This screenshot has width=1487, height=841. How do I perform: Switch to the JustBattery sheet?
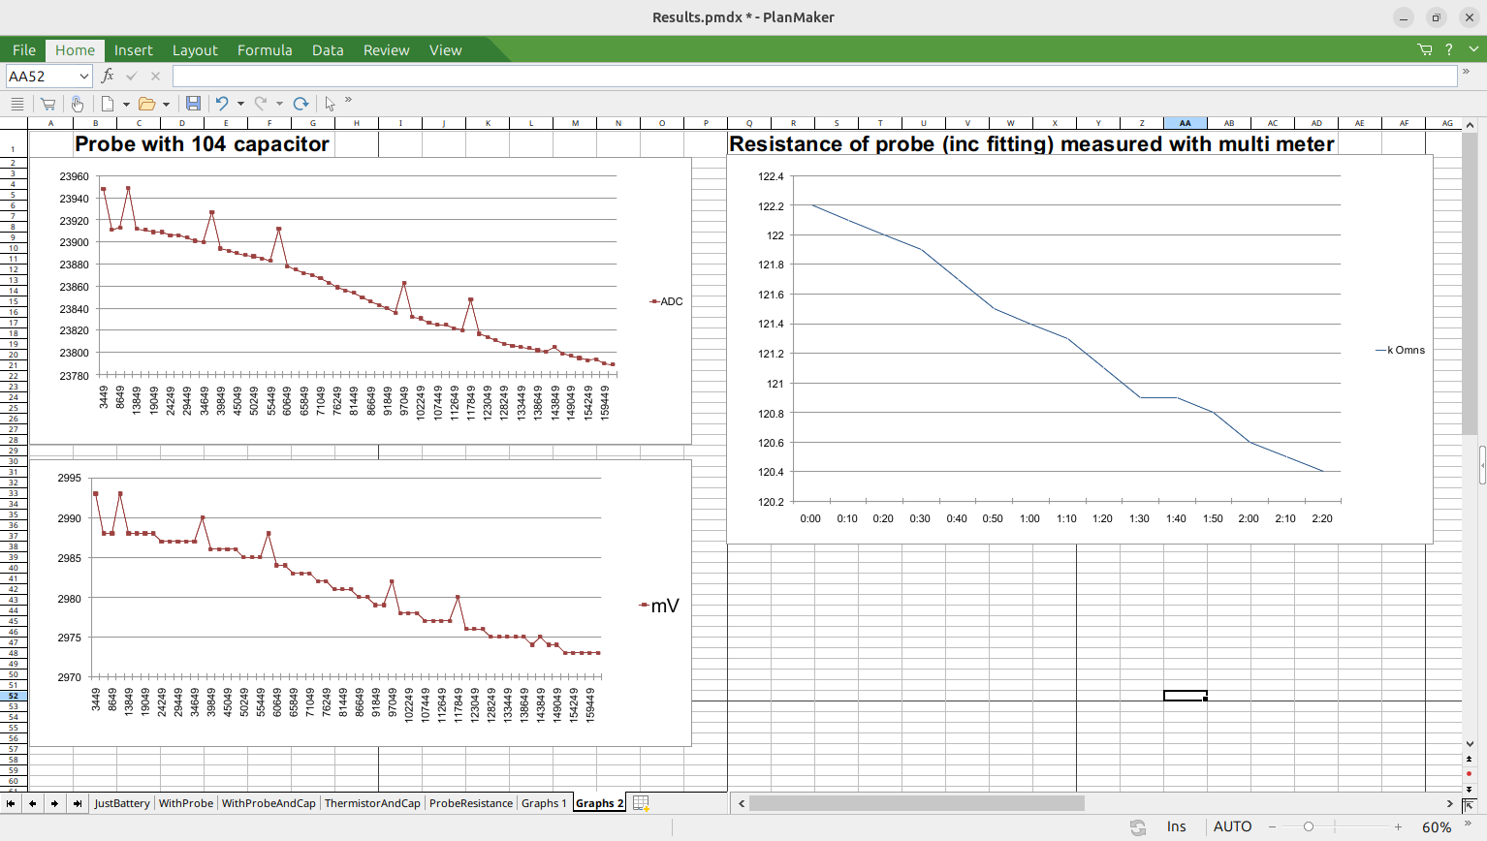coord(122,803)
